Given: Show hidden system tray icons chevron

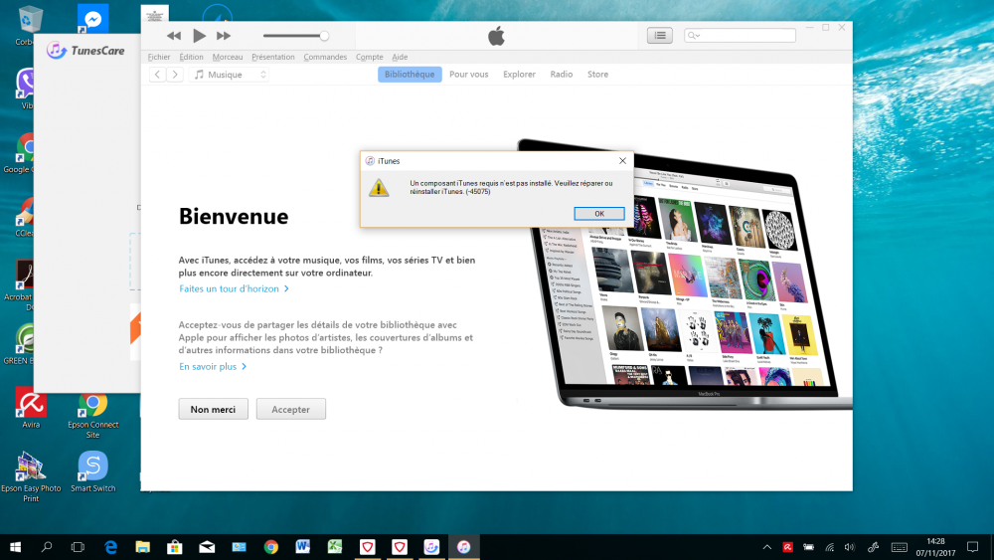Looking at the screenshot, I should point(766,547).
